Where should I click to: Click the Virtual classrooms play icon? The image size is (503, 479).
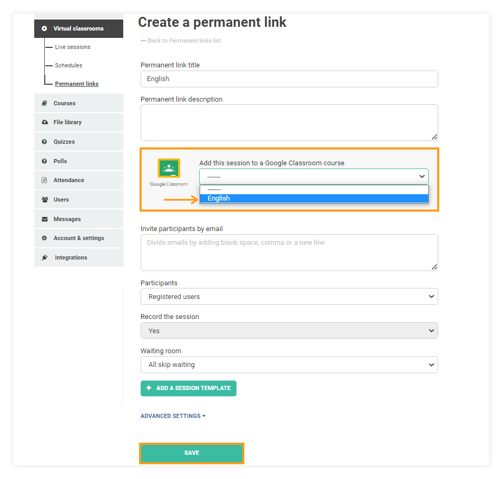(44, 28)
